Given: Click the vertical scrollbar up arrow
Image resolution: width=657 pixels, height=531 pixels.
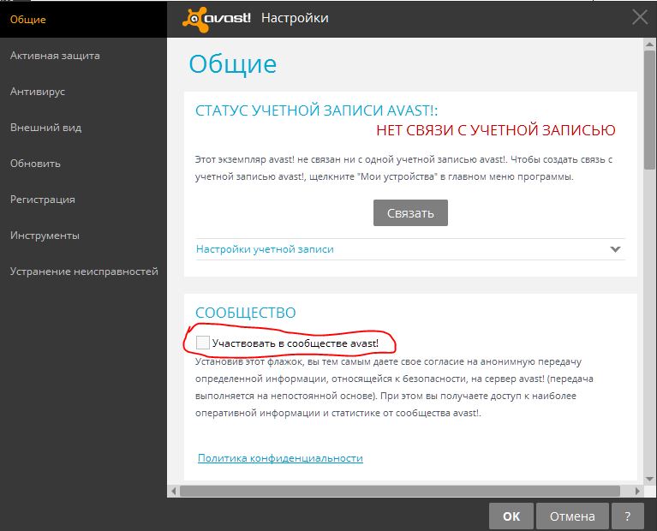Looking at the screenshot, I should click(650, 44).
